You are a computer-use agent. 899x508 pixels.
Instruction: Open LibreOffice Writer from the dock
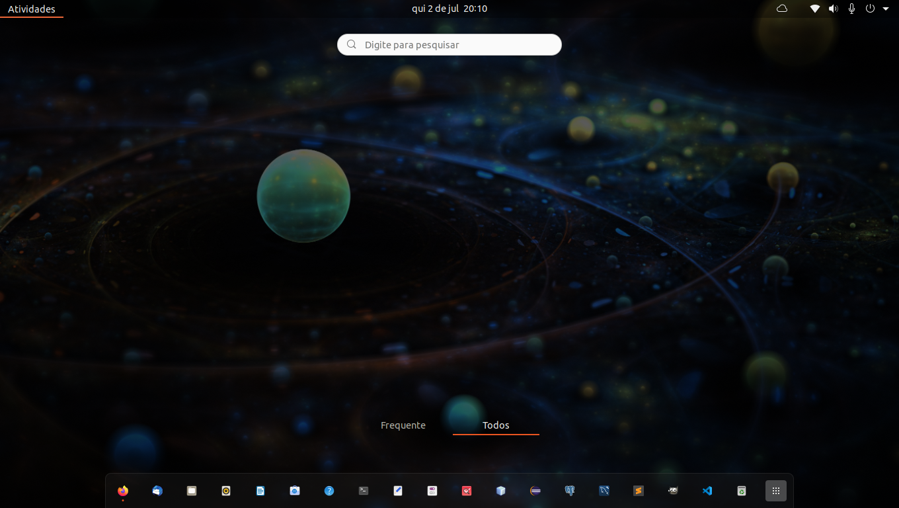point(260,491)
